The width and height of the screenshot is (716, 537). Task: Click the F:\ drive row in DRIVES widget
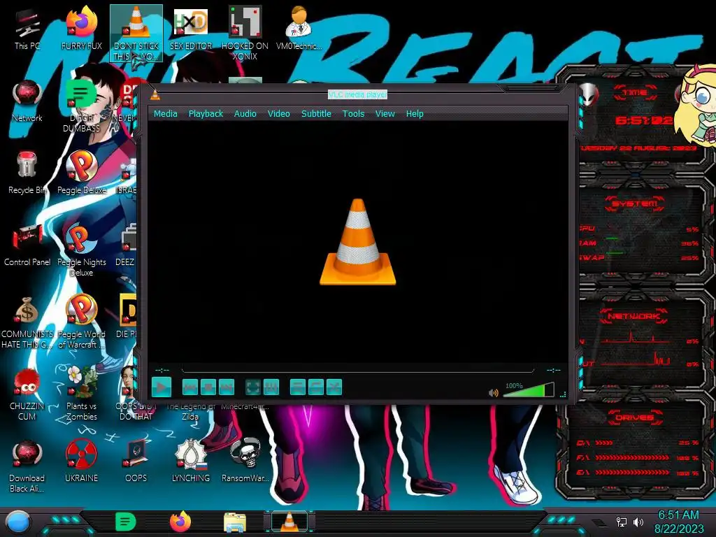pyautogui.click(x=638, y=457)
